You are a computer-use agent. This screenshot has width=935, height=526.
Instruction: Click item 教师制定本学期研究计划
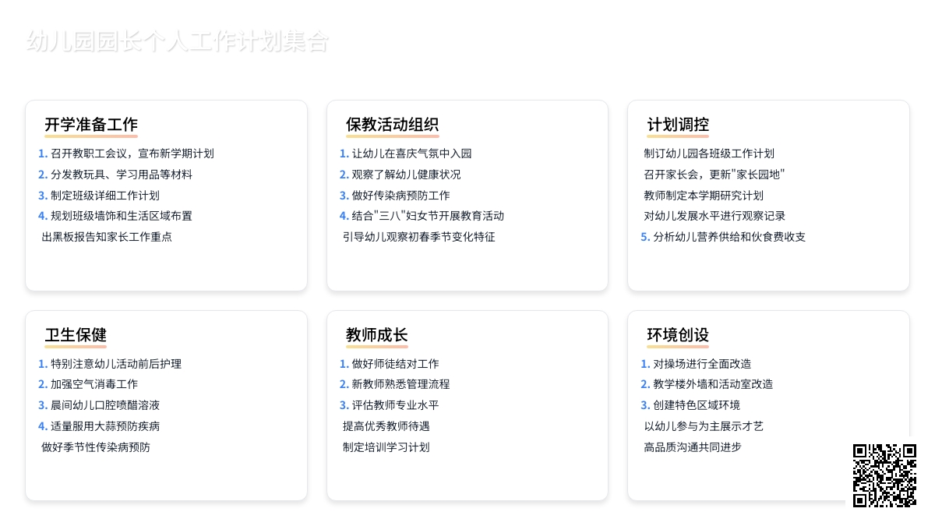(704, 196)
